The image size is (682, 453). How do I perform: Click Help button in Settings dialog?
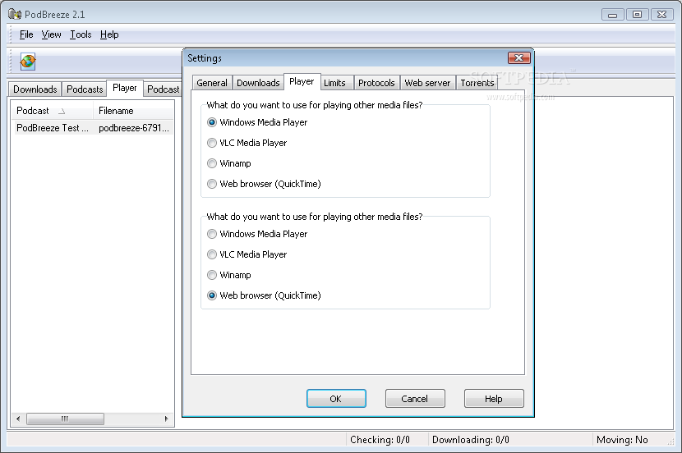493,399
